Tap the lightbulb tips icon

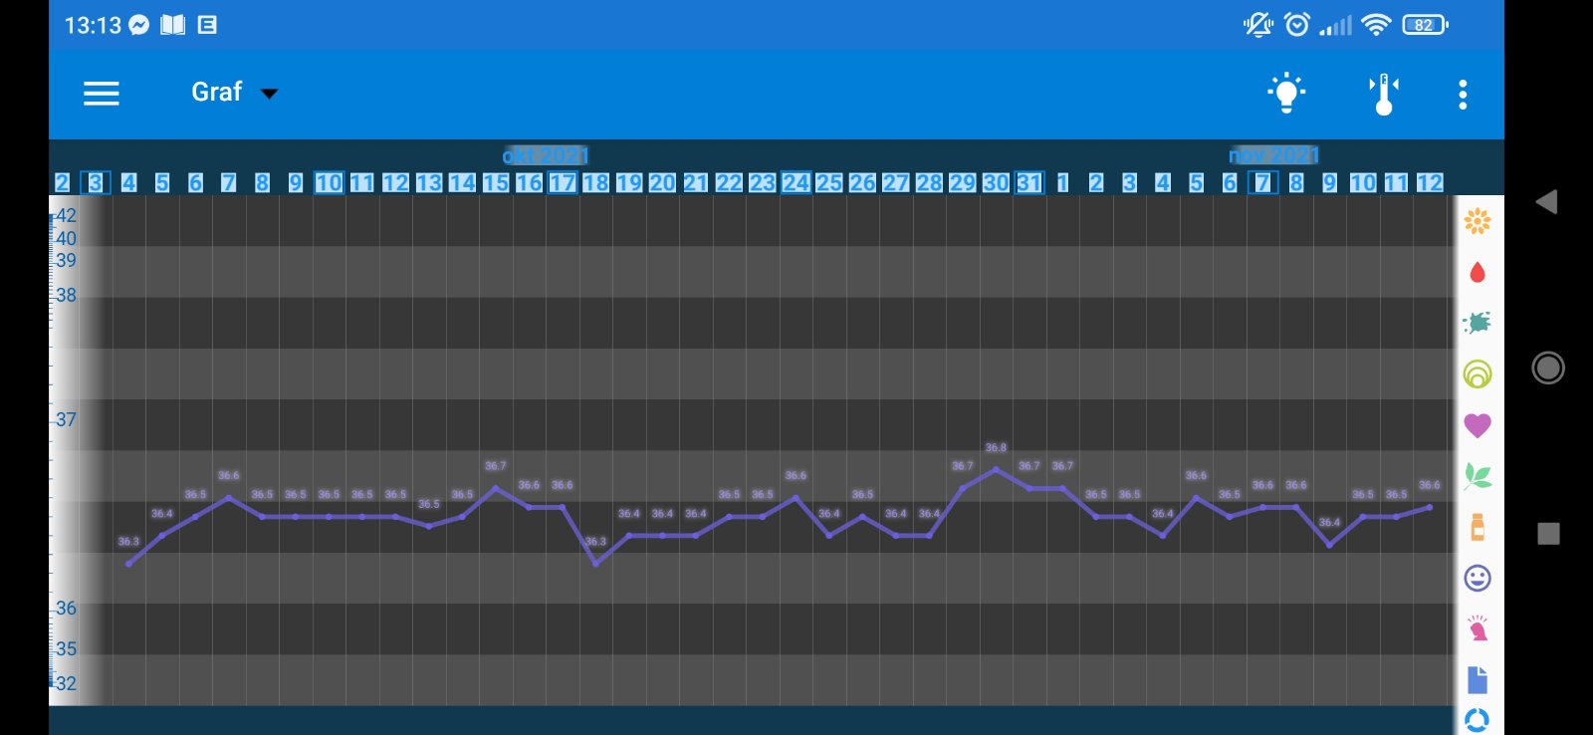pos(1285,94)
